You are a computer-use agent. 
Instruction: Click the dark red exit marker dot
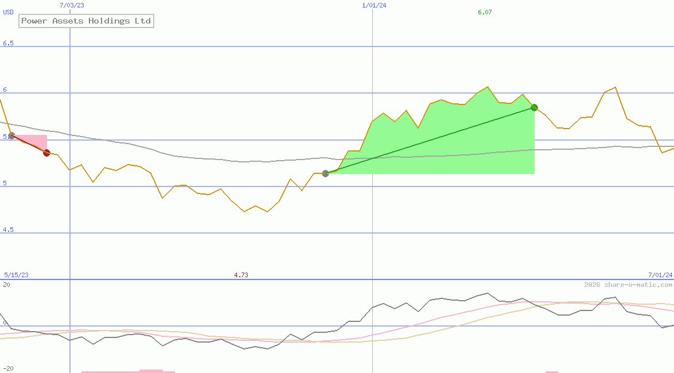tap(47, 153)
